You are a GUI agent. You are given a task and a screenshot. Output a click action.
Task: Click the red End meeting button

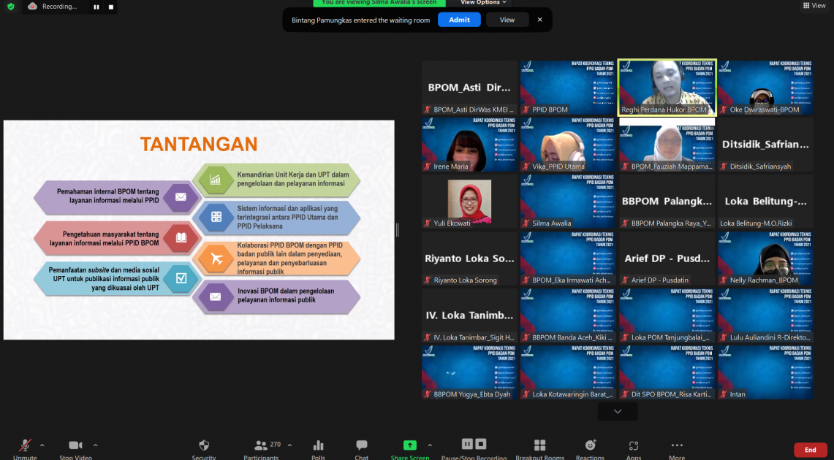click(x=810, y=450)
